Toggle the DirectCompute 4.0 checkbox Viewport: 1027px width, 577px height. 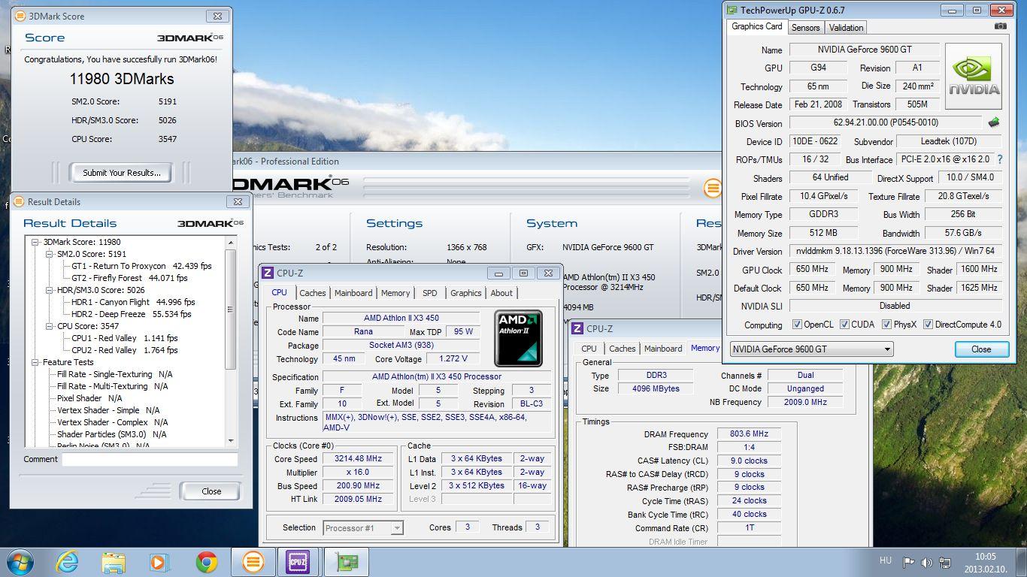(x=928, y=325)
